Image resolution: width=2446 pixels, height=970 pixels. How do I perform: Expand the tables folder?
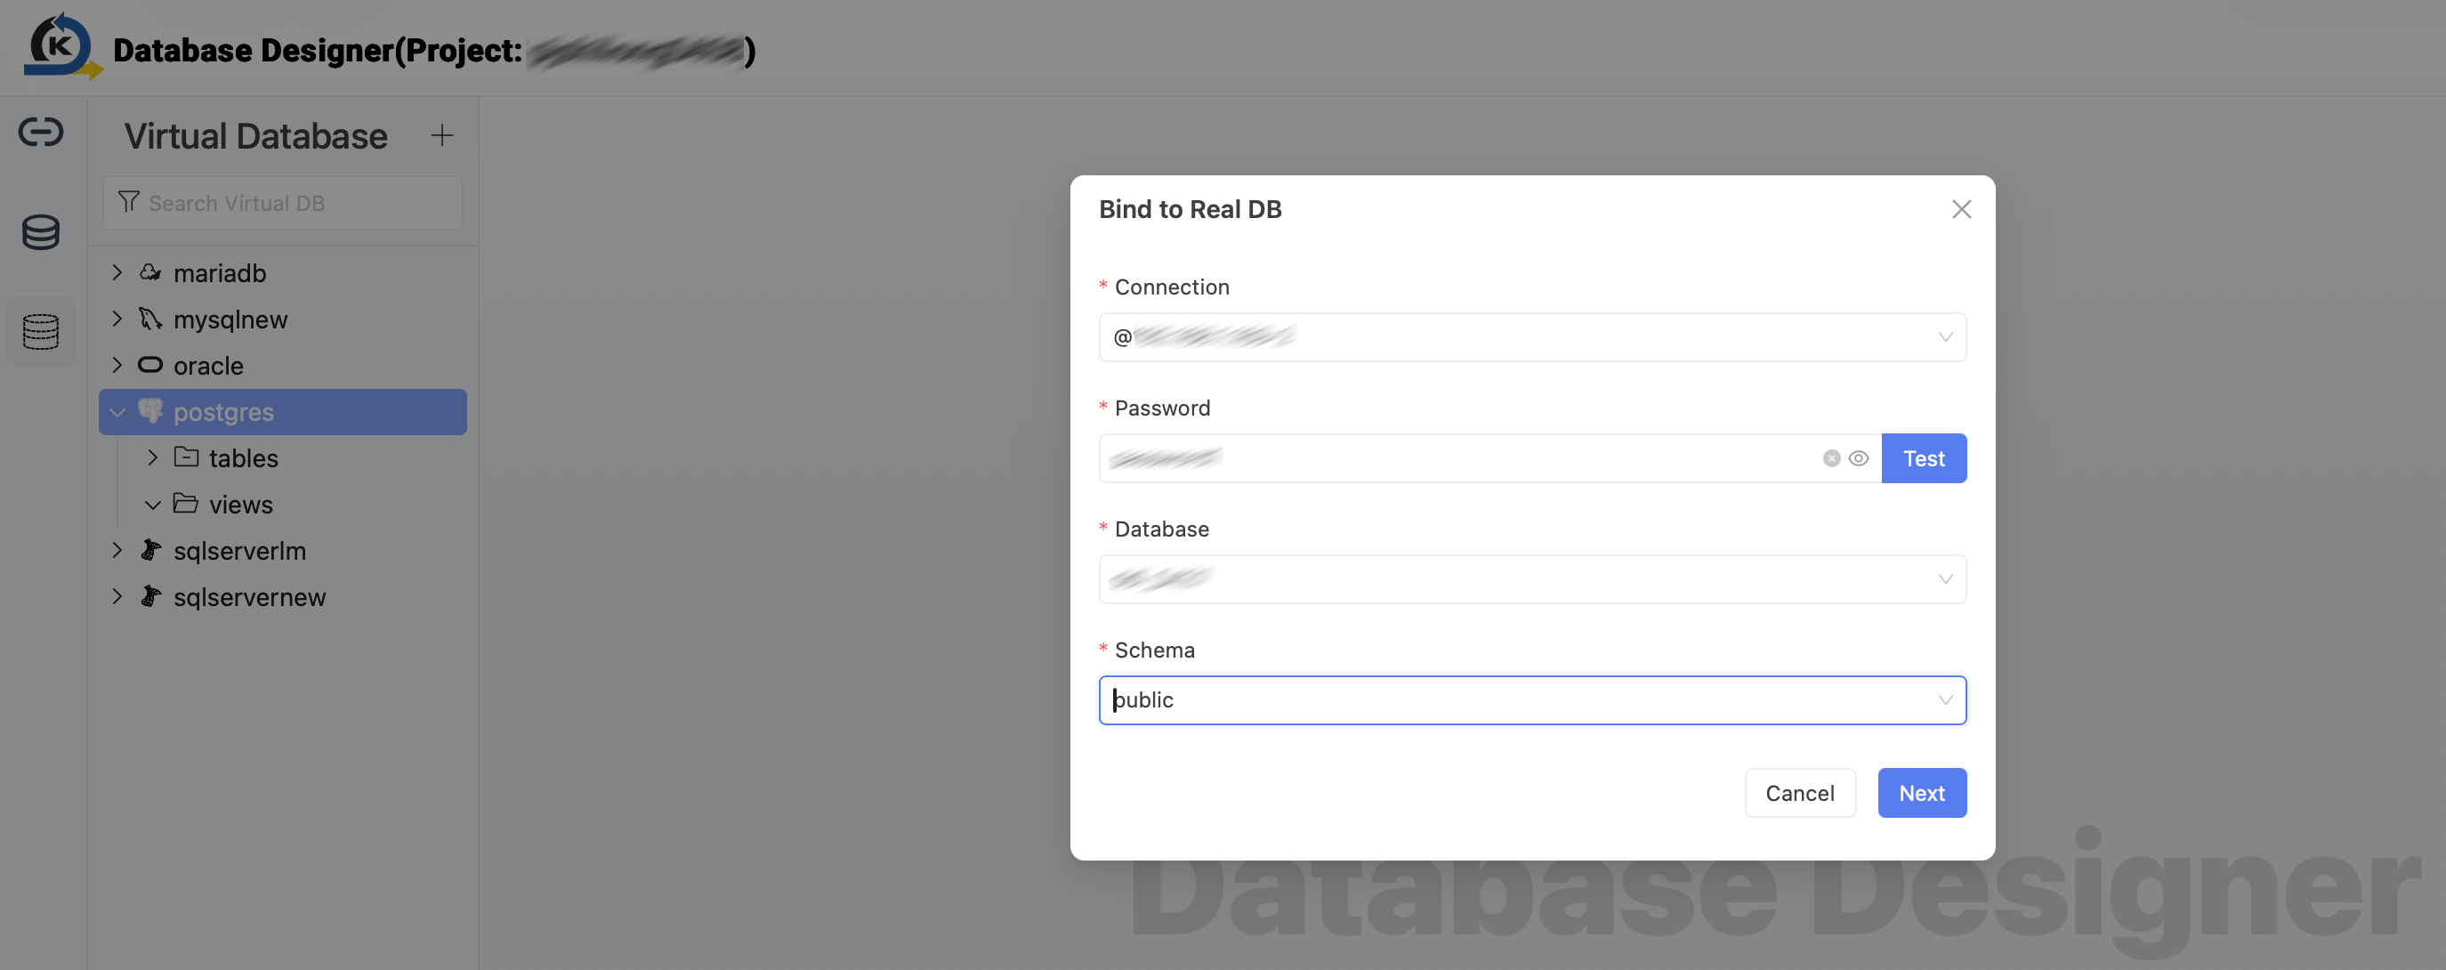click(x=152, y=458)
